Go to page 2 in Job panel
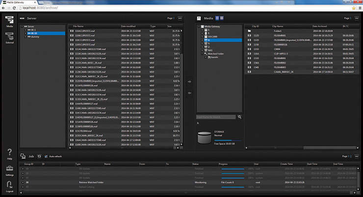The height and width of the screenshot is (197, 363). click(x=350, y=156)
